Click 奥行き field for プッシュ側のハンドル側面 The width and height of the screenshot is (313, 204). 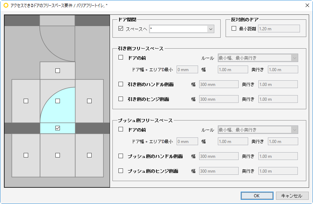[x=278, y=156]
